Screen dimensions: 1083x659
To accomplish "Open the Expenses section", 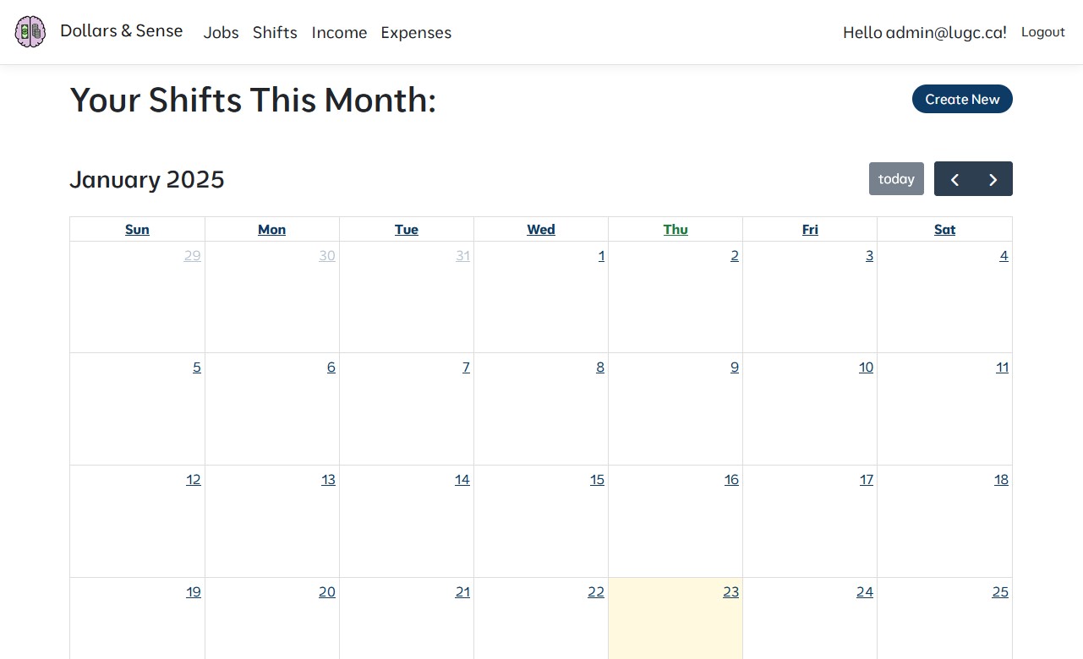I will [416, 33].
